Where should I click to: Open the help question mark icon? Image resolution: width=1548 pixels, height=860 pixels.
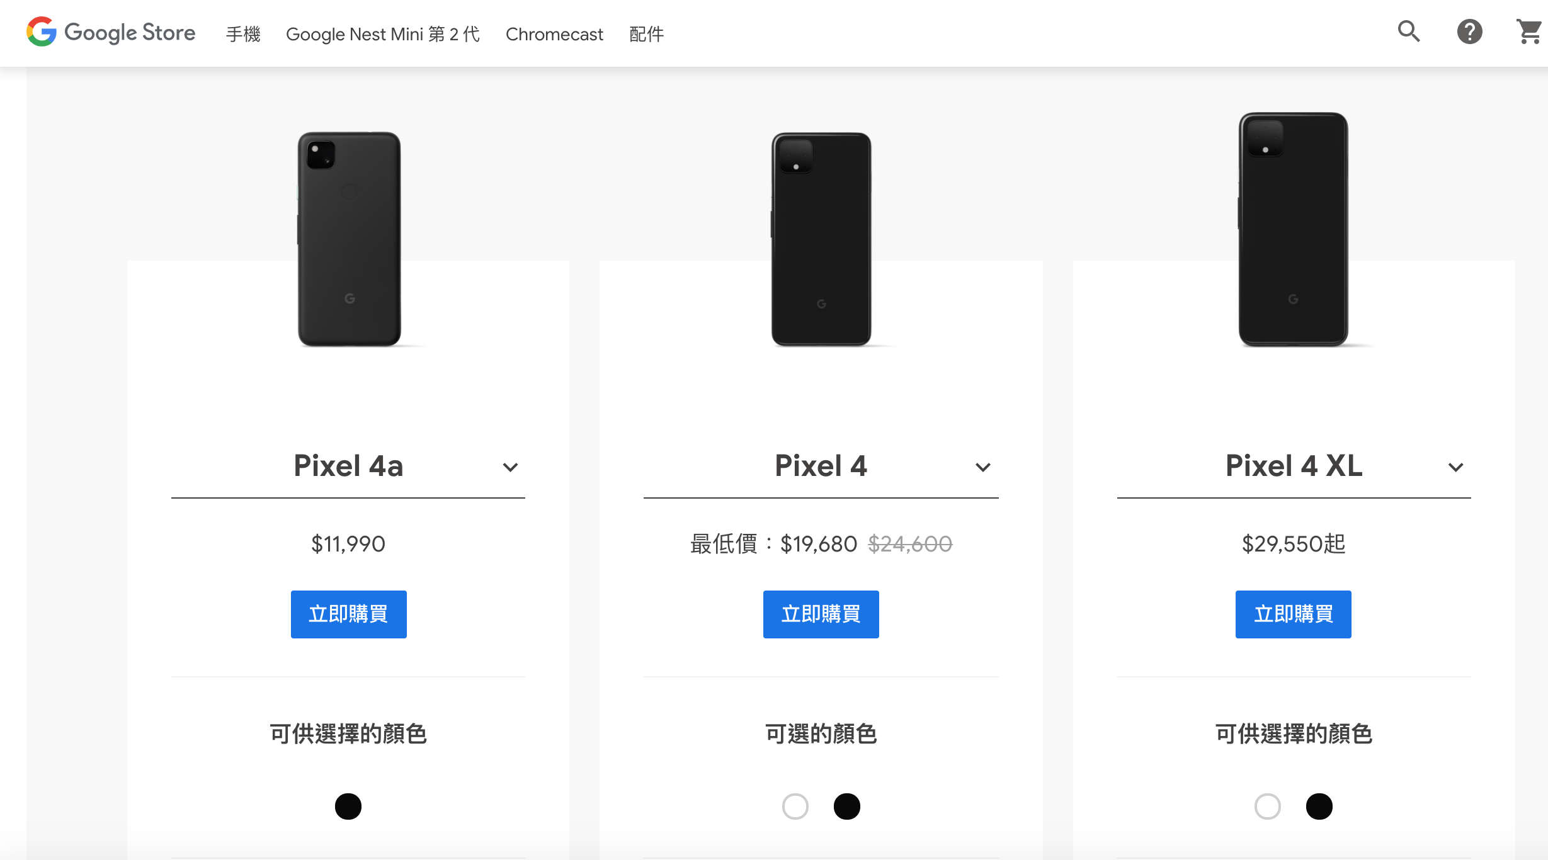(1469, 31)
